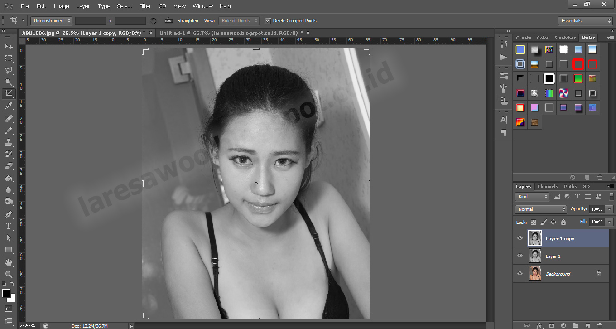Select the Eyedropper tool
Image resolution: width=616 pixels, height=329 pixels.
coord(9,106)
